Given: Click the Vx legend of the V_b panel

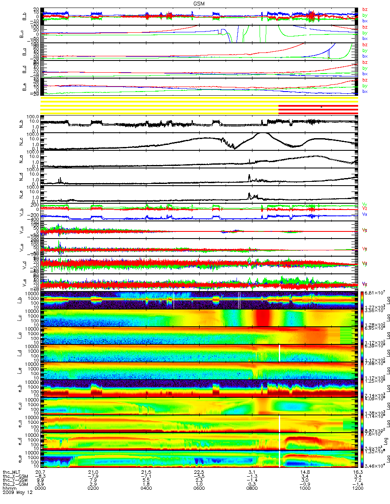Looking at the screenshot, I should (x=364, y=214).
